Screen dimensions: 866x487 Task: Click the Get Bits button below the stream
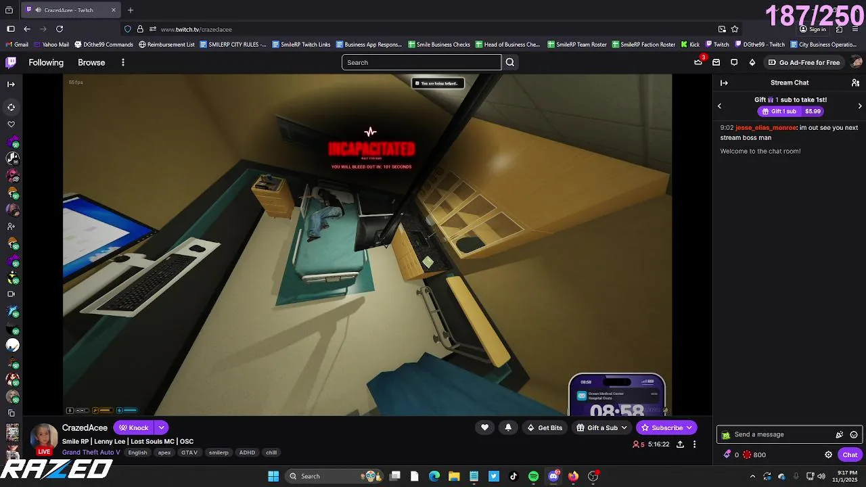pos(545,427)
